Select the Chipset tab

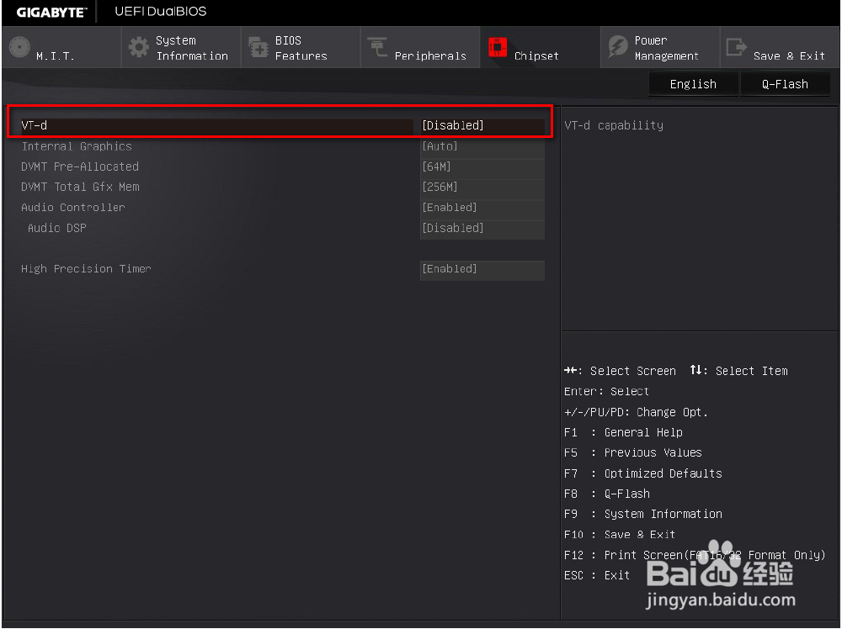pos(541,47)
